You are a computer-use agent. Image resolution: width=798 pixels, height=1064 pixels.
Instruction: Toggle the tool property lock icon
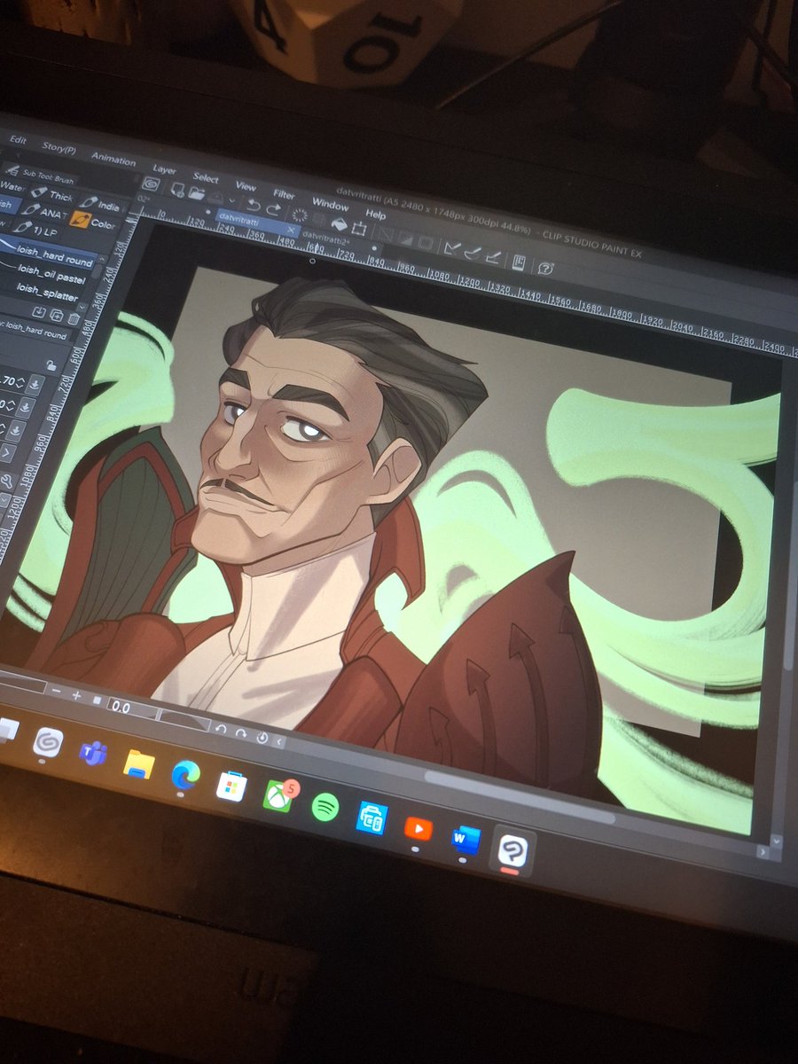point(51,365)
